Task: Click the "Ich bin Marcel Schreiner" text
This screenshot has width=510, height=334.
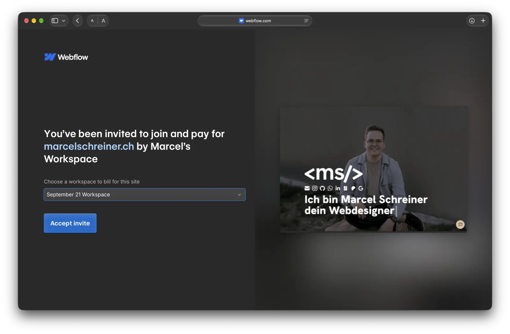Action: (x=366, y=199)
